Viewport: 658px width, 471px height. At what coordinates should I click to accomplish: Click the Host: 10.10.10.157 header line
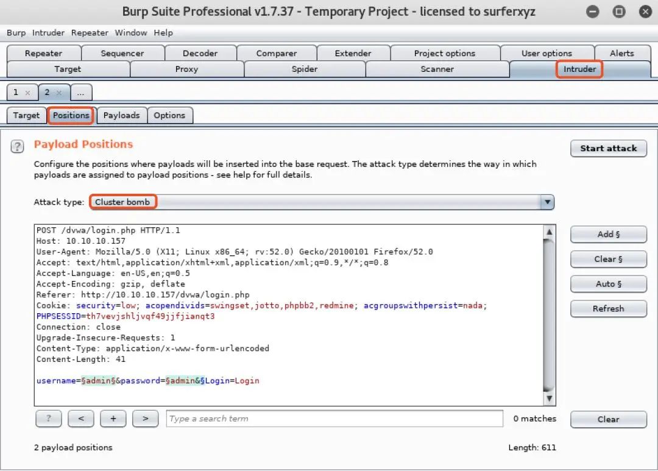tap(81, 241)
